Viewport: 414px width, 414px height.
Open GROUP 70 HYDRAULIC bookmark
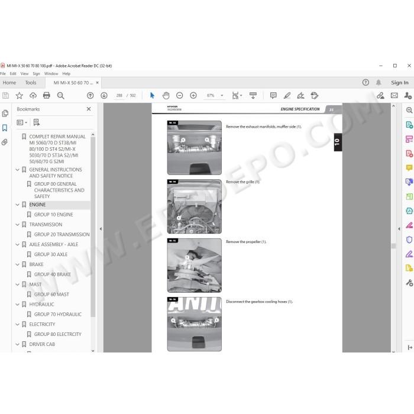click(58, 315)
